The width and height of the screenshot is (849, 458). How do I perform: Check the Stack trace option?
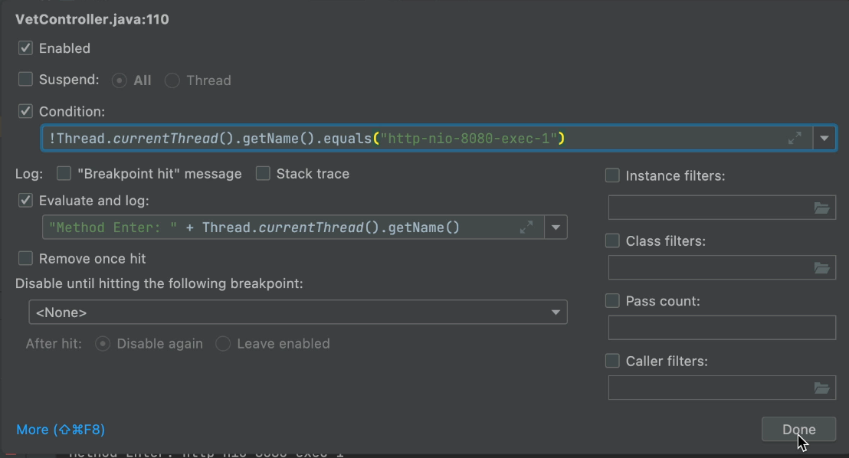tap(264, 174)
